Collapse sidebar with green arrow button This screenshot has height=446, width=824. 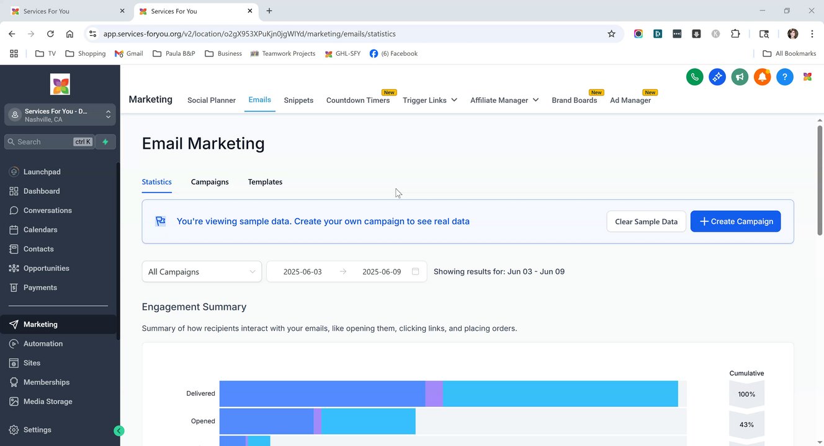(119, 431)
